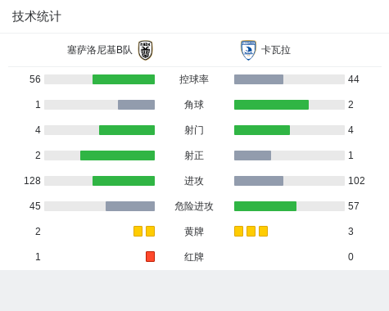The image size is (389, 311).
Task: Select the 进攻 stat label
Action: click(x=194, y=181)
